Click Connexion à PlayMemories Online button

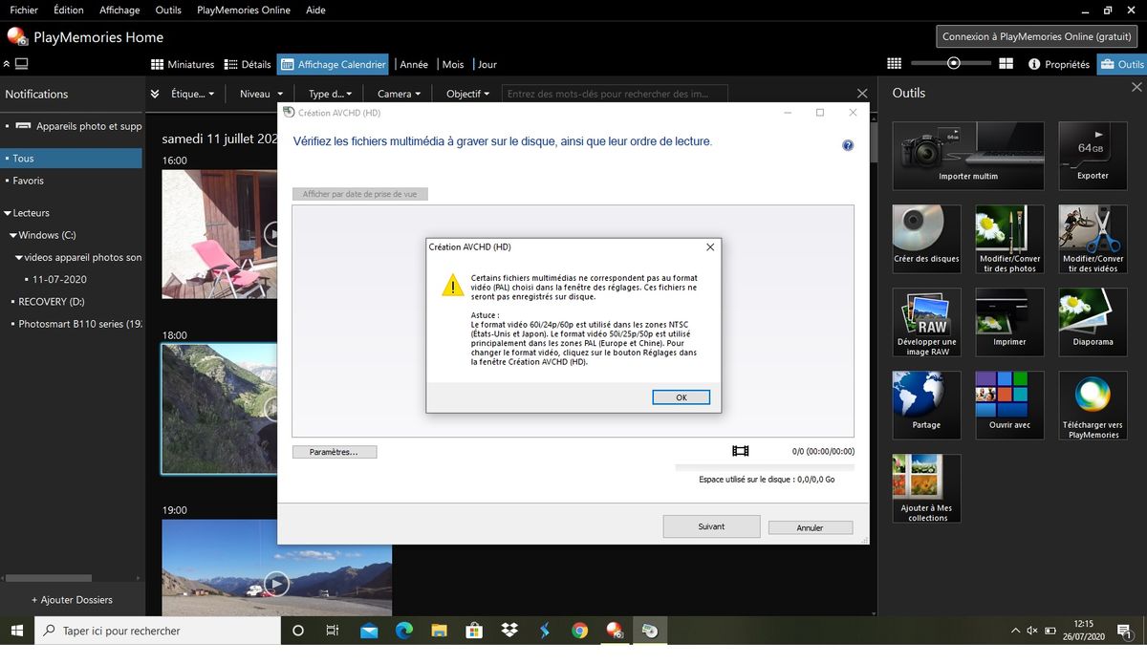point(1036,36)
